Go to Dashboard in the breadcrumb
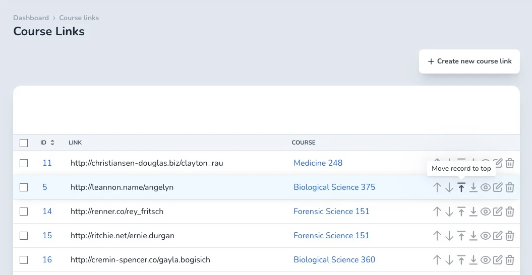The image size is (532, 275). tap(31, 18)
